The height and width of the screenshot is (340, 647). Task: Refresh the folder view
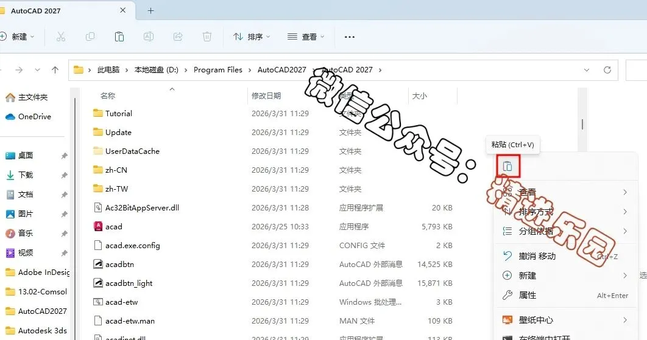(x=607, y=70)
